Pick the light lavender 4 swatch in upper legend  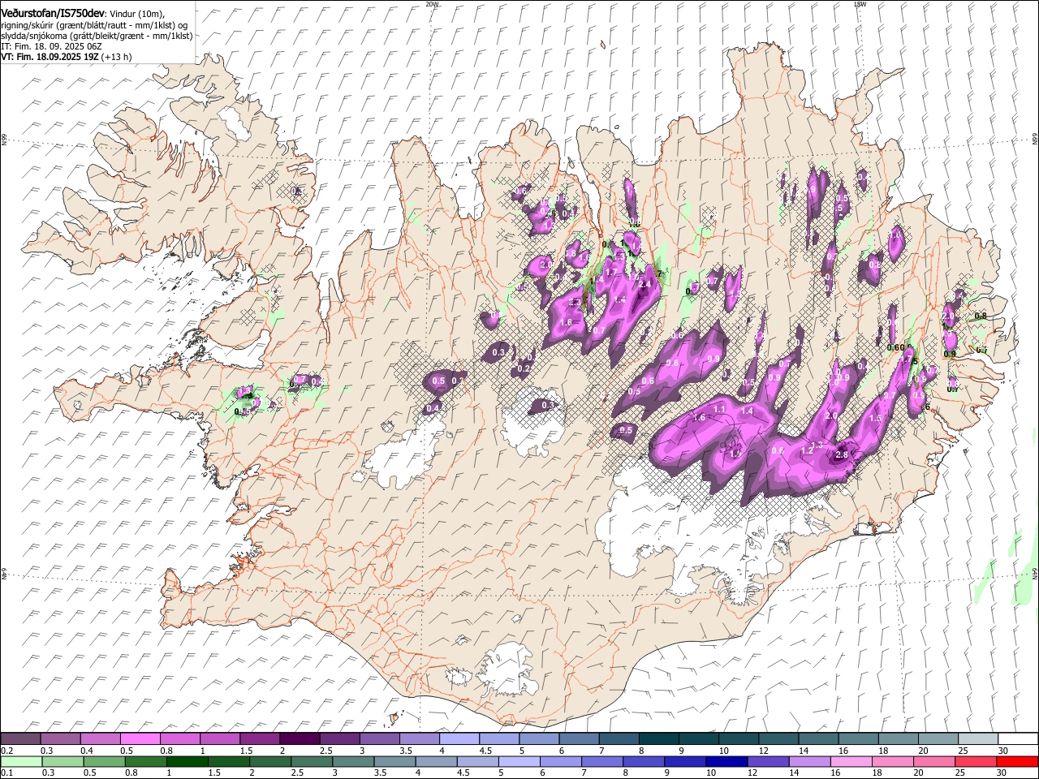point(459,739)
